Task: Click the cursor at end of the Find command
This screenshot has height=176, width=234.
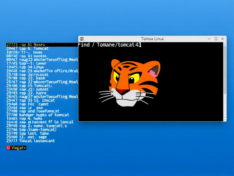Action: click(x=140, y=45)
